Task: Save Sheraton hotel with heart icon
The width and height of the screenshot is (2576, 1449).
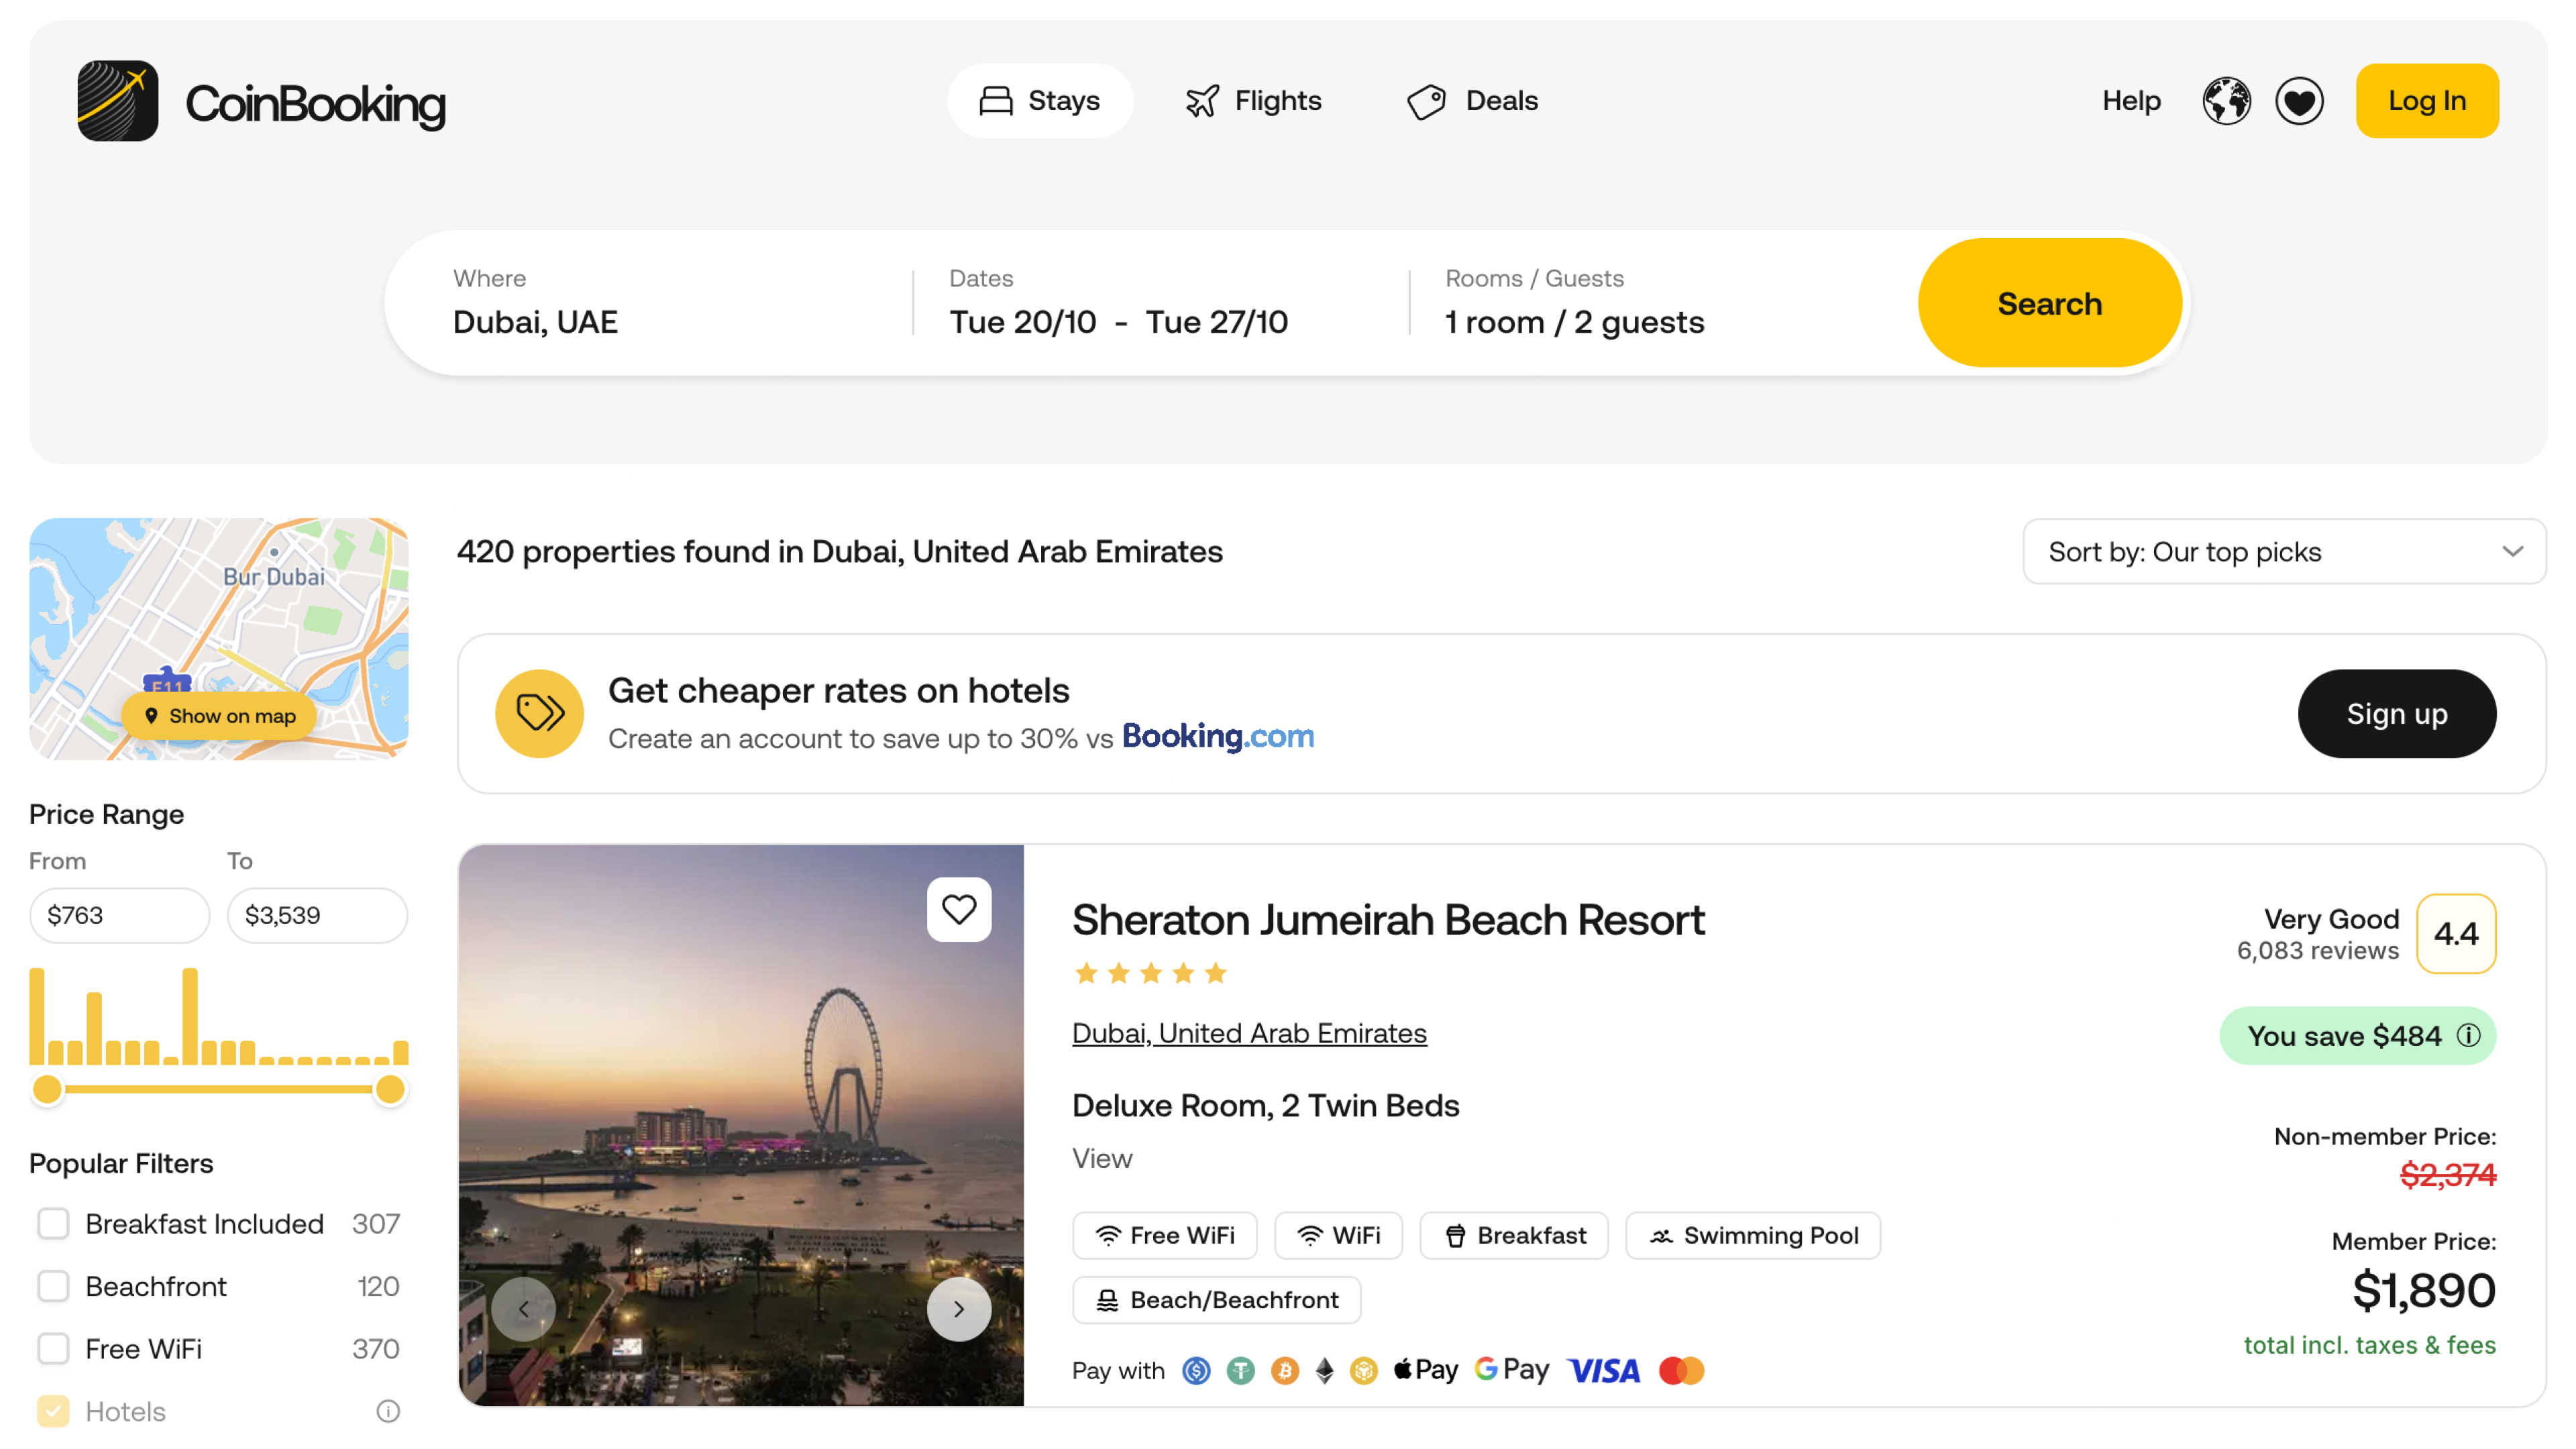Action: [959, 909]
